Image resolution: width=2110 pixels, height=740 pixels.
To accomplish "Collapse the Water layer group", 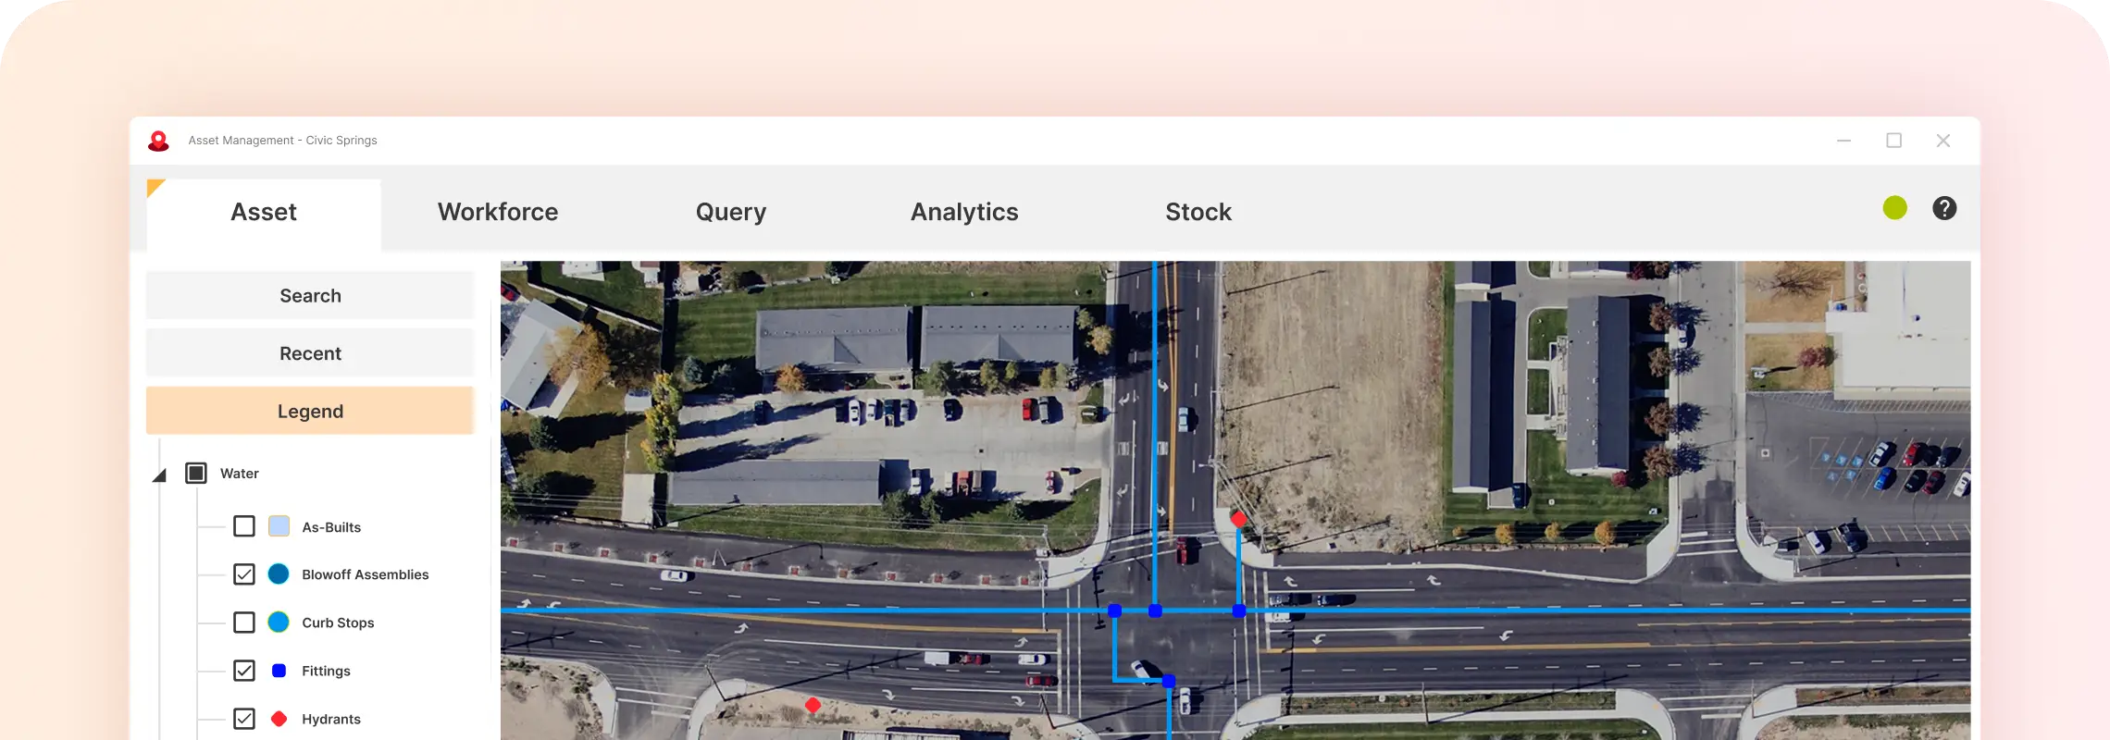I will click(159, 475).
